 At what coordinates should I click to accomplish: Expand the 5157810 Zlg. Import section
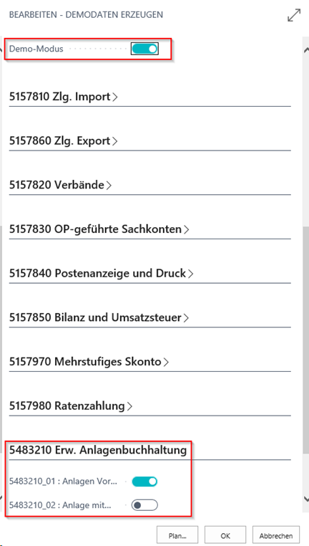pos(63,97)
